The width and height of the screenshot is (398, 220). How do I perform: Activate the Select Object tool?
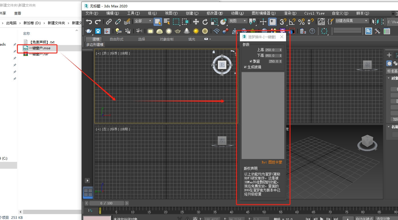158,22
